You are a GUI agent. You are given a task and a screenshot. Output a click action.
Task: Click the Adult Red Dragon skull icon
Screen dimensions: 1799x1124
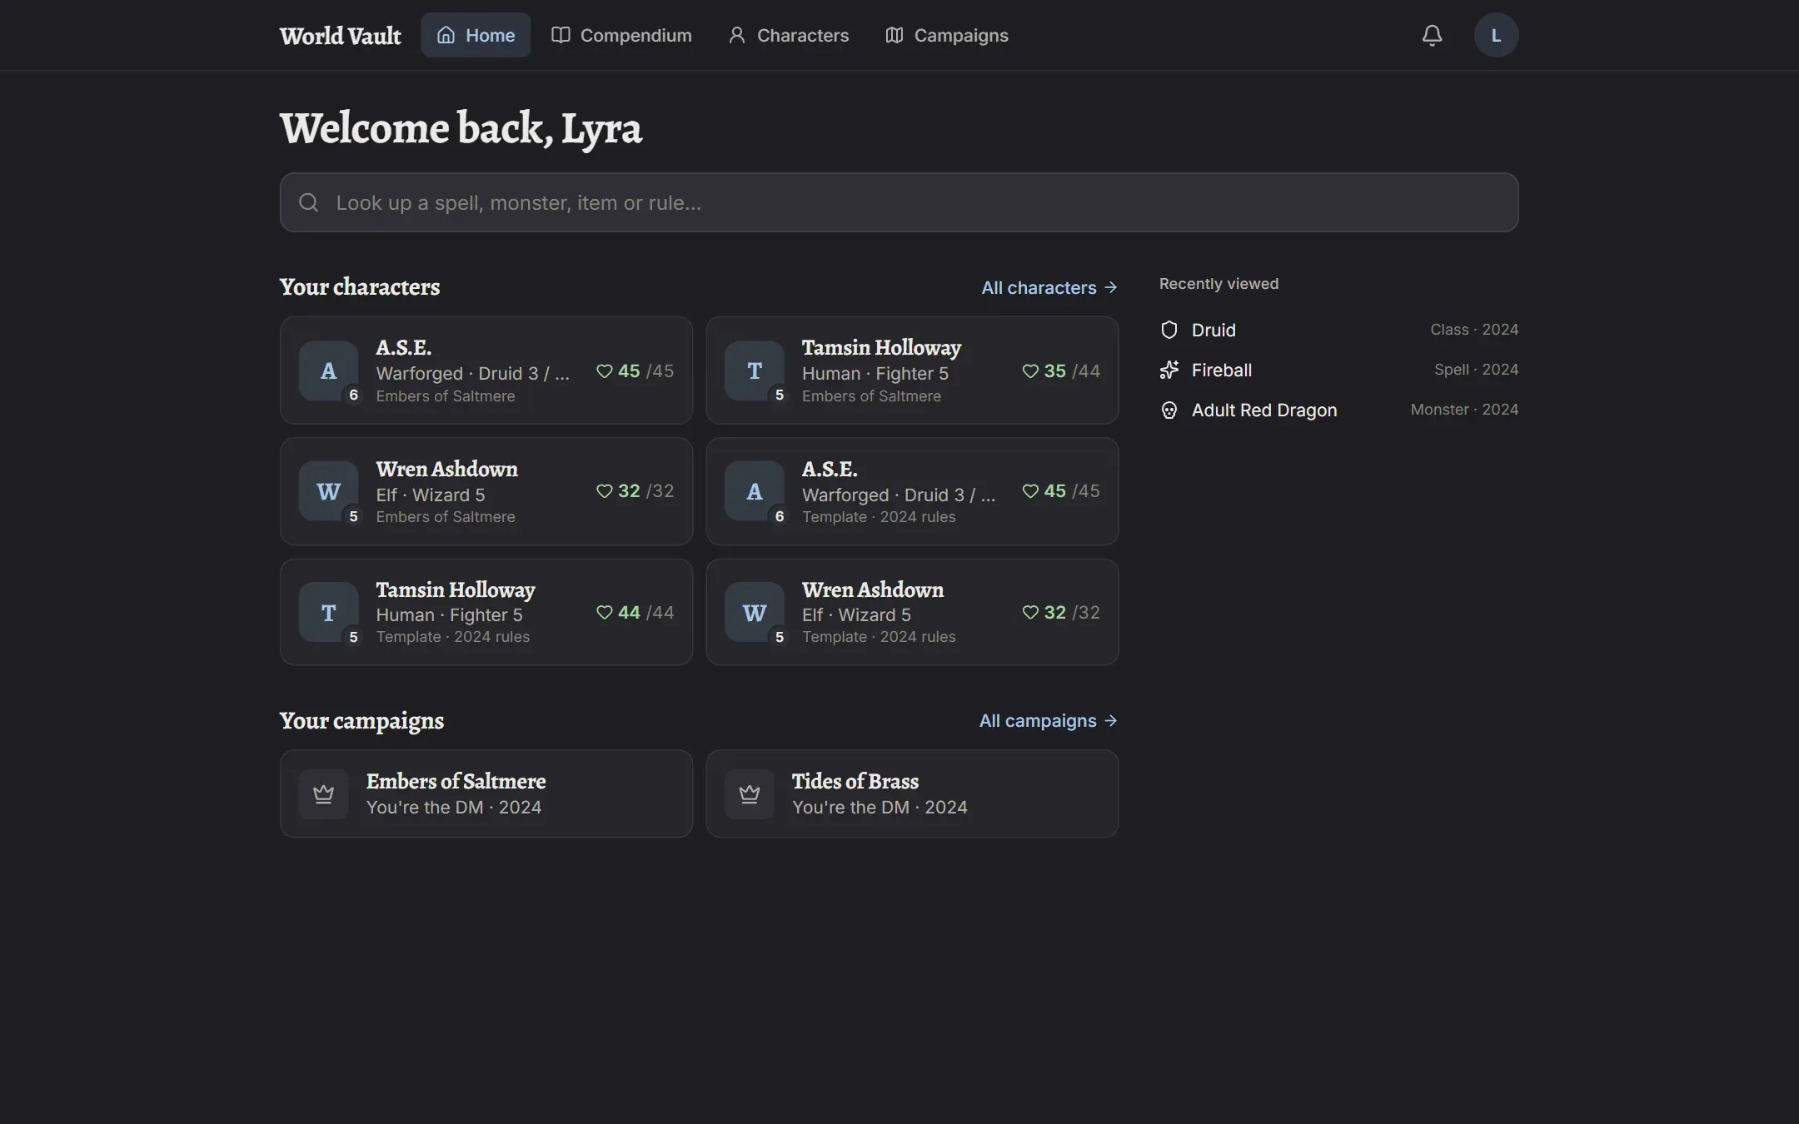[x=1169, y=410]
